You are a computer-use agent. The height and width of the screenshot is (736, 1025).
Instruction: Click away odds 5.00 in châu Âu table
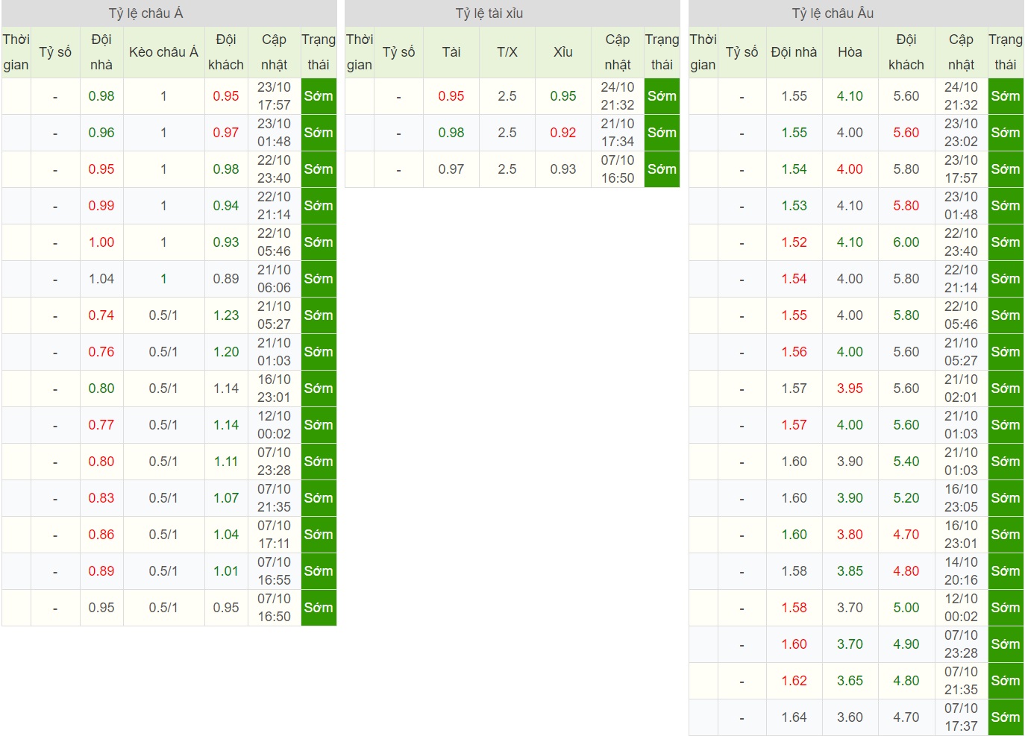(x=906, y=608)
